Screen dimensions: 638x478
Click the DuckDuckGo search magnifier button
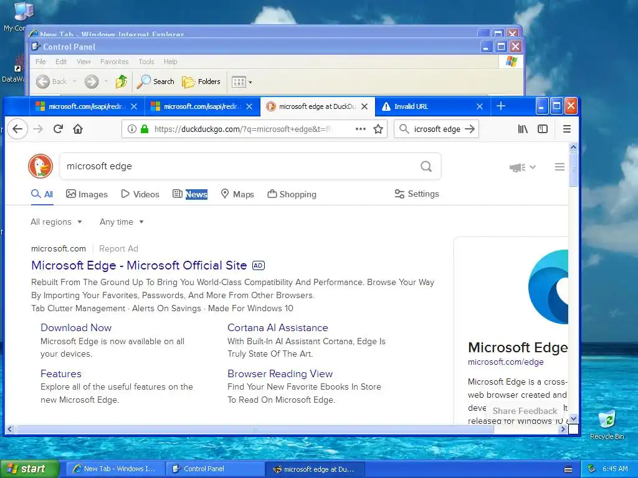426,166
